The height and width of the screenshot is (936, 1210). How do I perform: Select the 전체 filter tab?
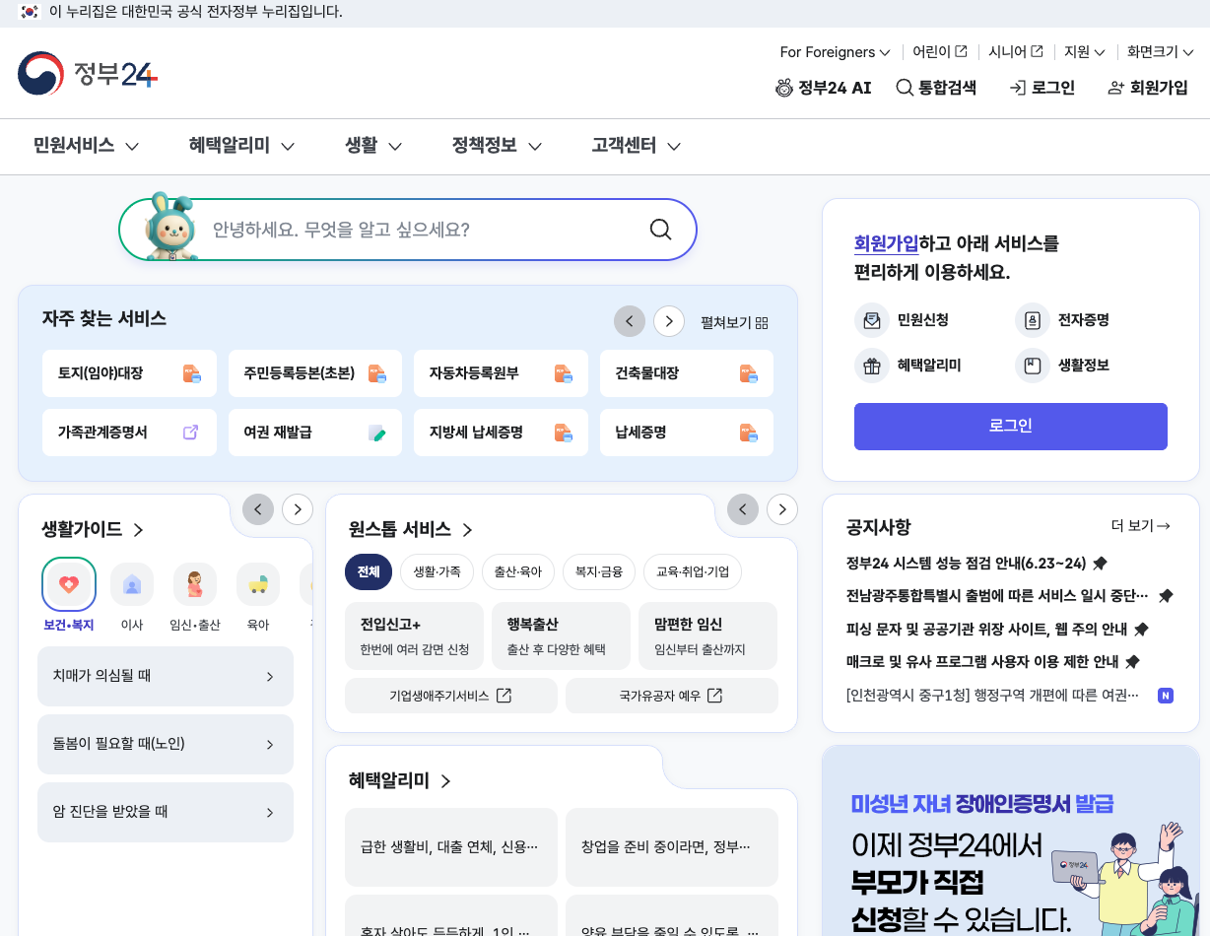(x=369, y=571)
